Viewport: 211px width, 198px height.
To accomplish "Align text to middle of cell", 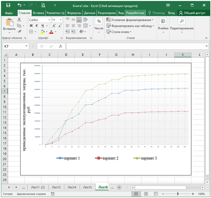I will [x=73, y=20].
